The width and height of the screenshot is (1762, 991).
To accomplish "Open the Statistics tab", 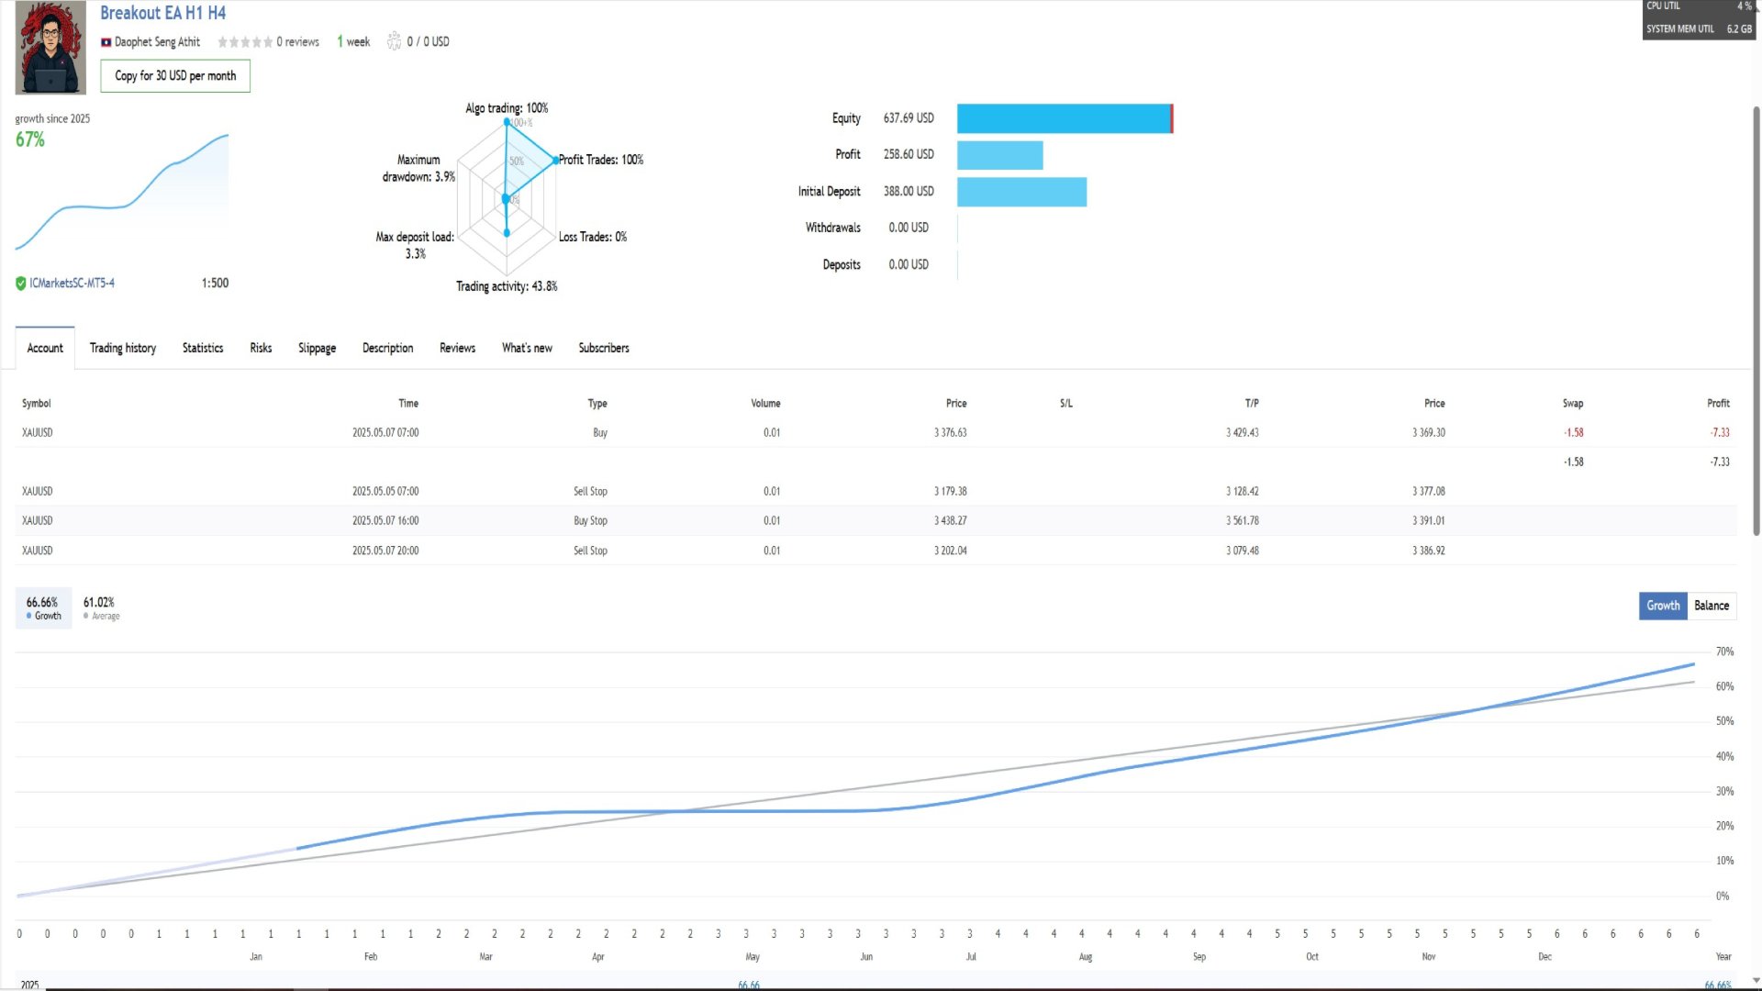I will click(203, 348).
